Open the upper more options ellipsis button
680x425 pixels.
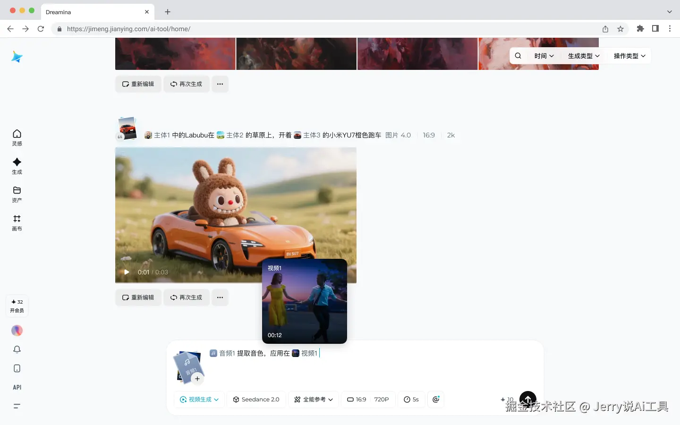(x=220, y=84)
